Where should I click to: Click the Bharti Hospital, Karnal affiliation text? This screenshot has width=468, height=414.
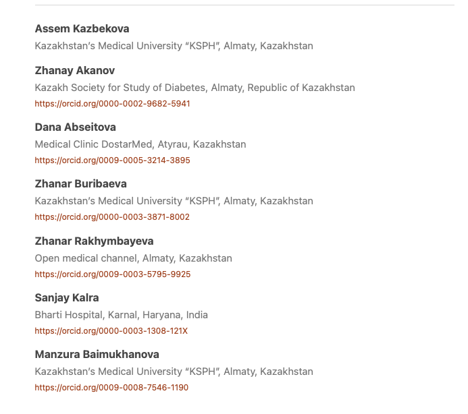[x=121, y=315]
